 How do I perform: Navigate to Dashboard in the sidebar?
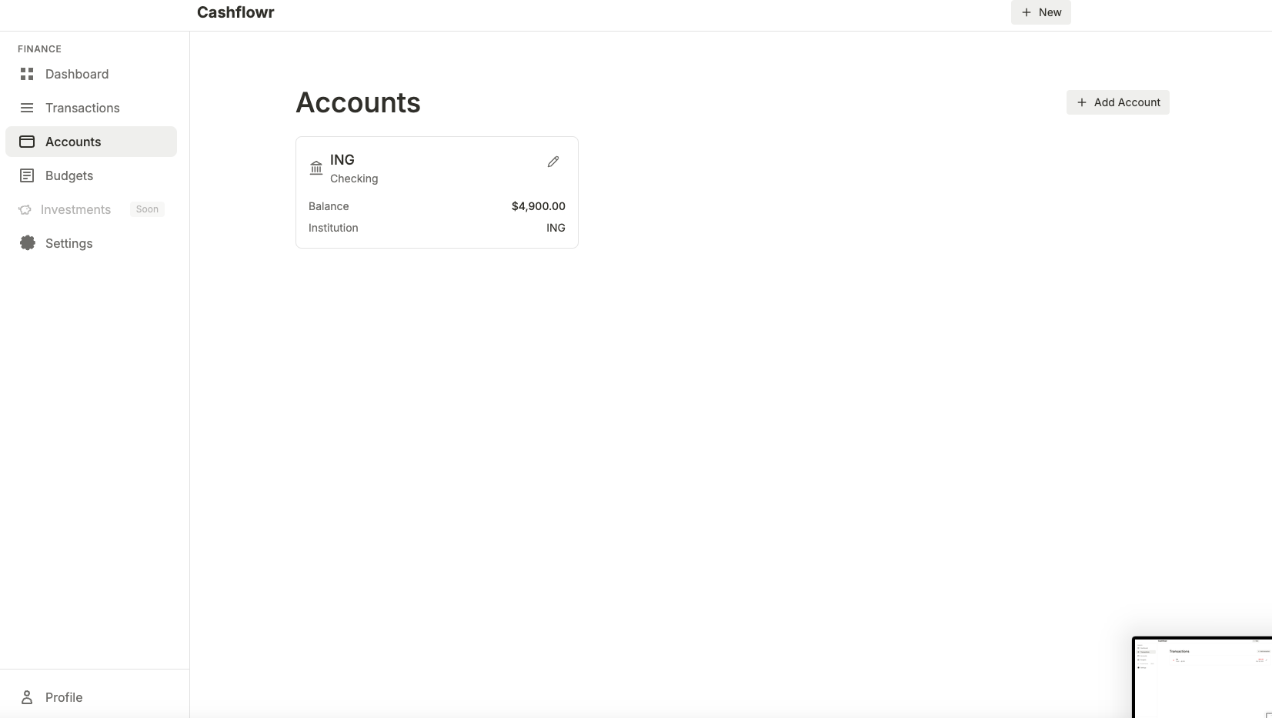point(76,74)
